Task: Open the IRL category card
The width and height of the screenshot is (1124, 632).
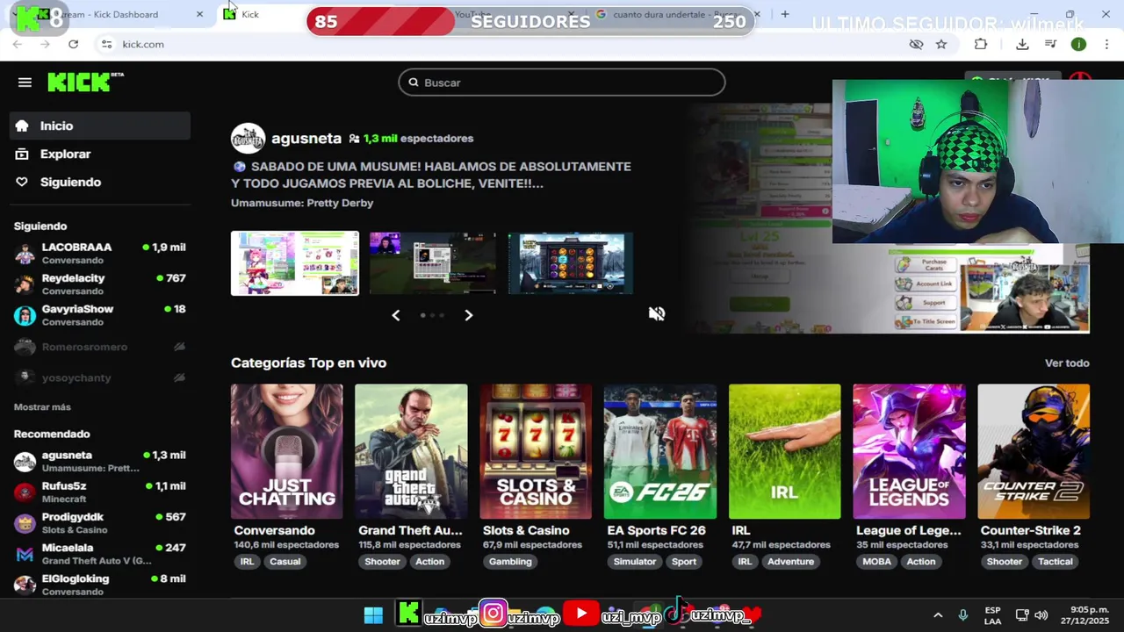Action: (x=784, y=451)
